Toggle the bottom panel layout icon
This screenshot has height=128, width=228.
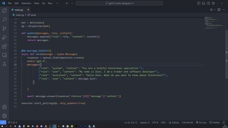click(x=203, y=3)
